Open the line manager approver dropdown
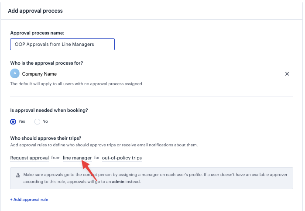The height and width of the screenshot is (211, 305). [77, 158]
